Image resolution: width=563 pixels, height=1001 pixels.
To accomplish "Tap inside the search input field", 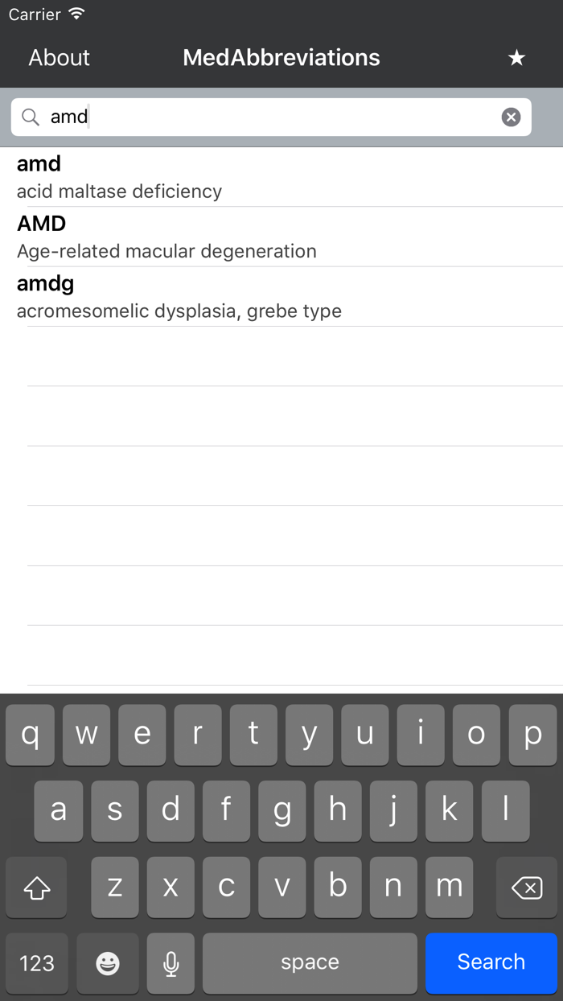I will [x=241, y=117].
